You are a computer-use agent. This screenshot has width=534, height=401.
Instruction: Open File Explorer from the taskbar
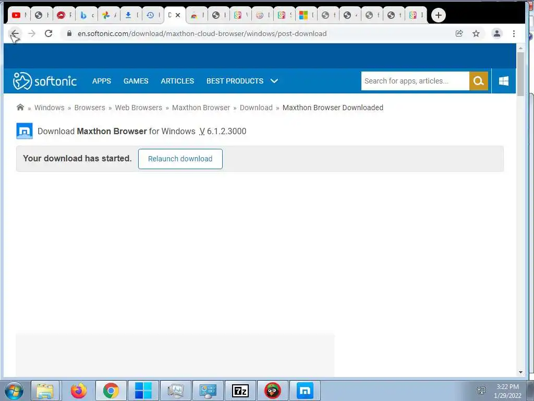[45, 391]
